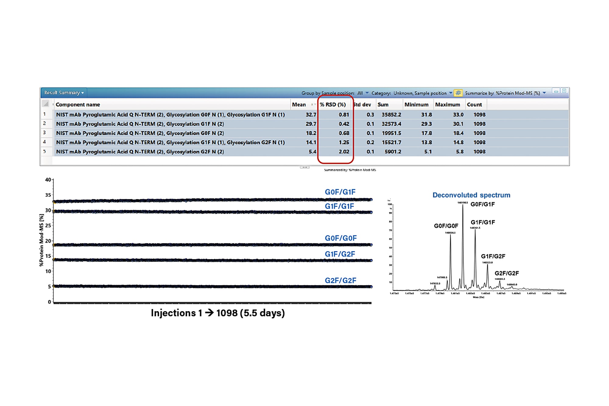The width and height of the screenshot is (609, 406).
Task: Select the G1F/G1F glycosylation row
Action: click(x=171, y=124)
